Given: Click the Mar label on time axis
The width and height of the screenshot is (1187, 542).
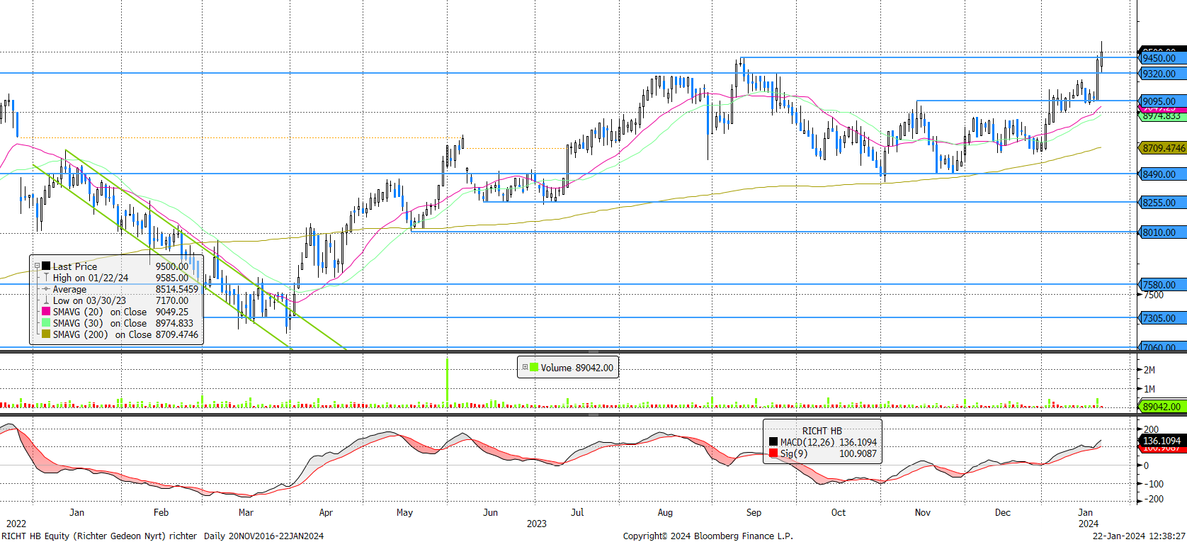Looking at the screenshot, I should tap(246, 512).
